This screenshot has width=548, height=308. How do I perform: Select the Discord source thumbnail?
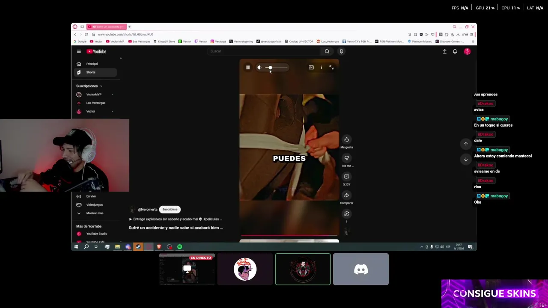tap(361, 269)
